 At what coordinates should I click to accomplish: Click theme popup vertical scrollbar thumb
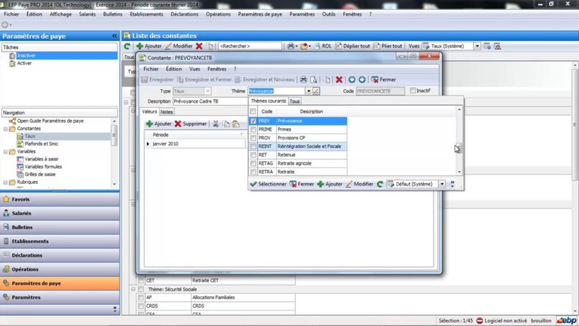tap(459, 148)
